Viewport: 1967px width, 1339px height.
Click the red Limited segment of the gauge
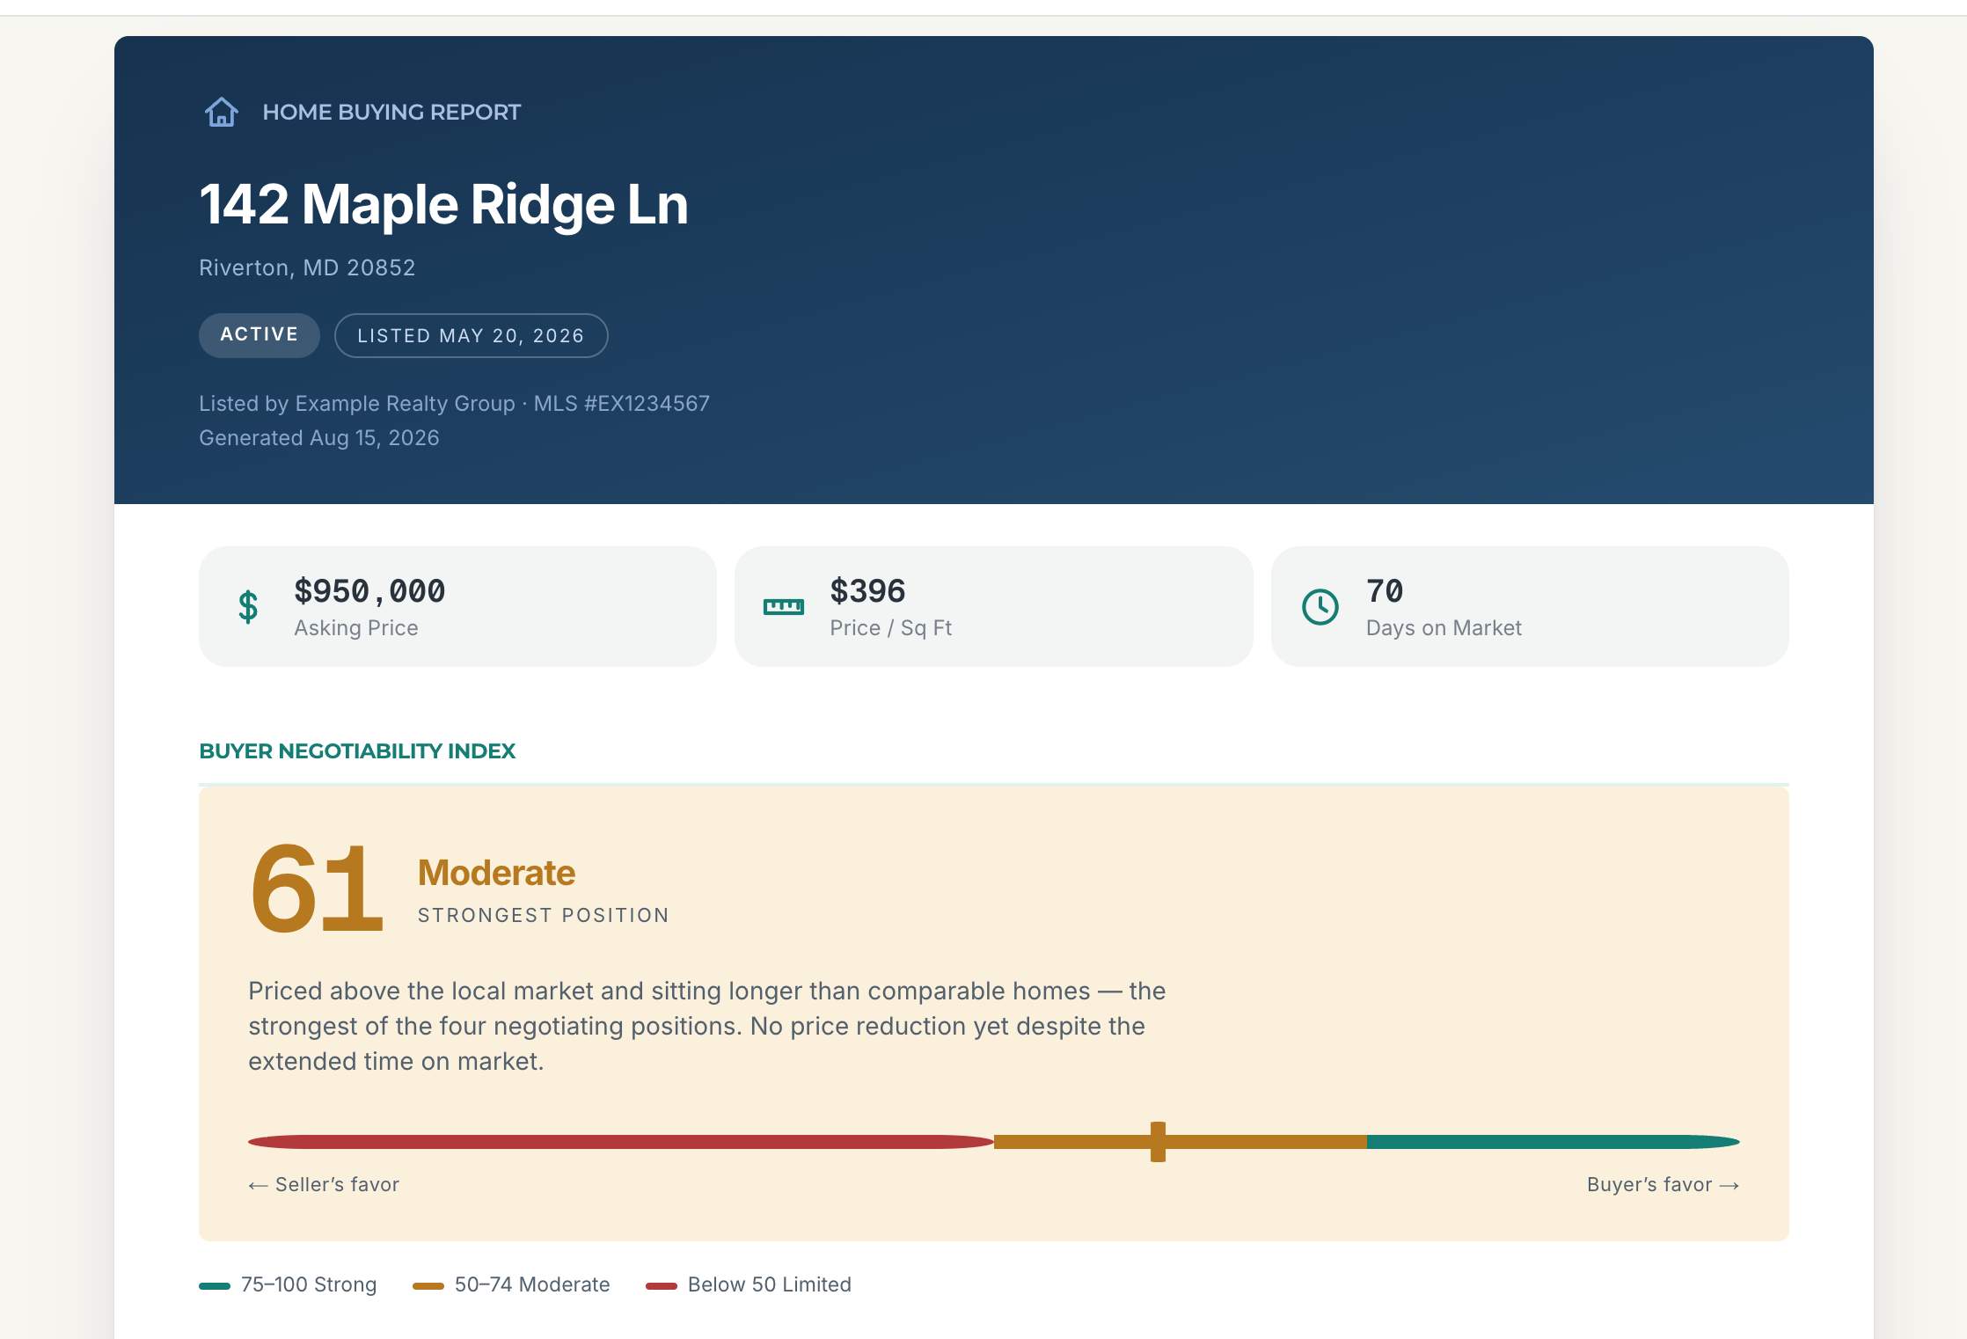(x=621, y=1142)
